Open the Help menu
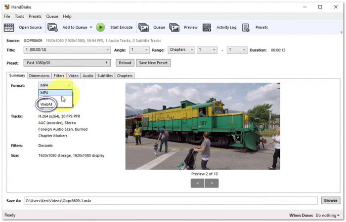Image resolution: width=346 pixels, height=222 pixels. coord(67,16)
